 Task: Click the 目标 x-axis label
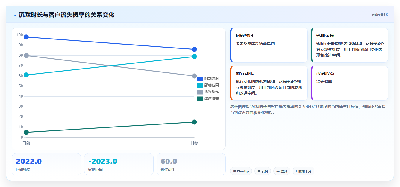(x=194, y=143)
